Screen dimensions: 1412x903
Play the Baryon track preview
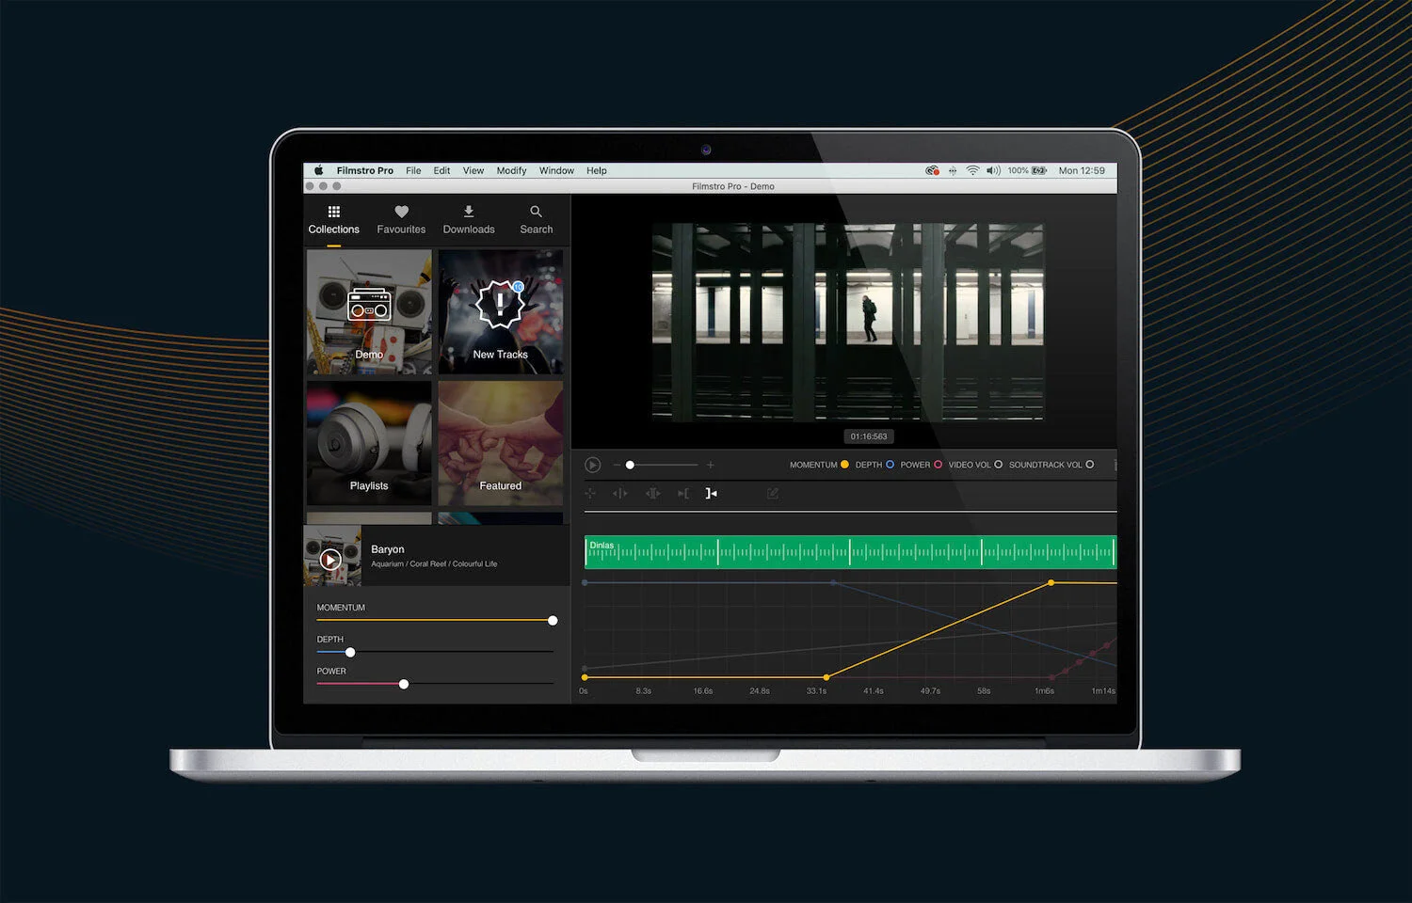[331, 559]
